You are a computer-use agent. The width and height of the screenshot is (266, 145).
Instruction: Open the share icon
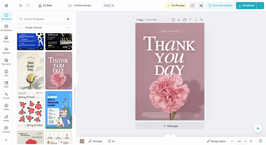(201, 6)
